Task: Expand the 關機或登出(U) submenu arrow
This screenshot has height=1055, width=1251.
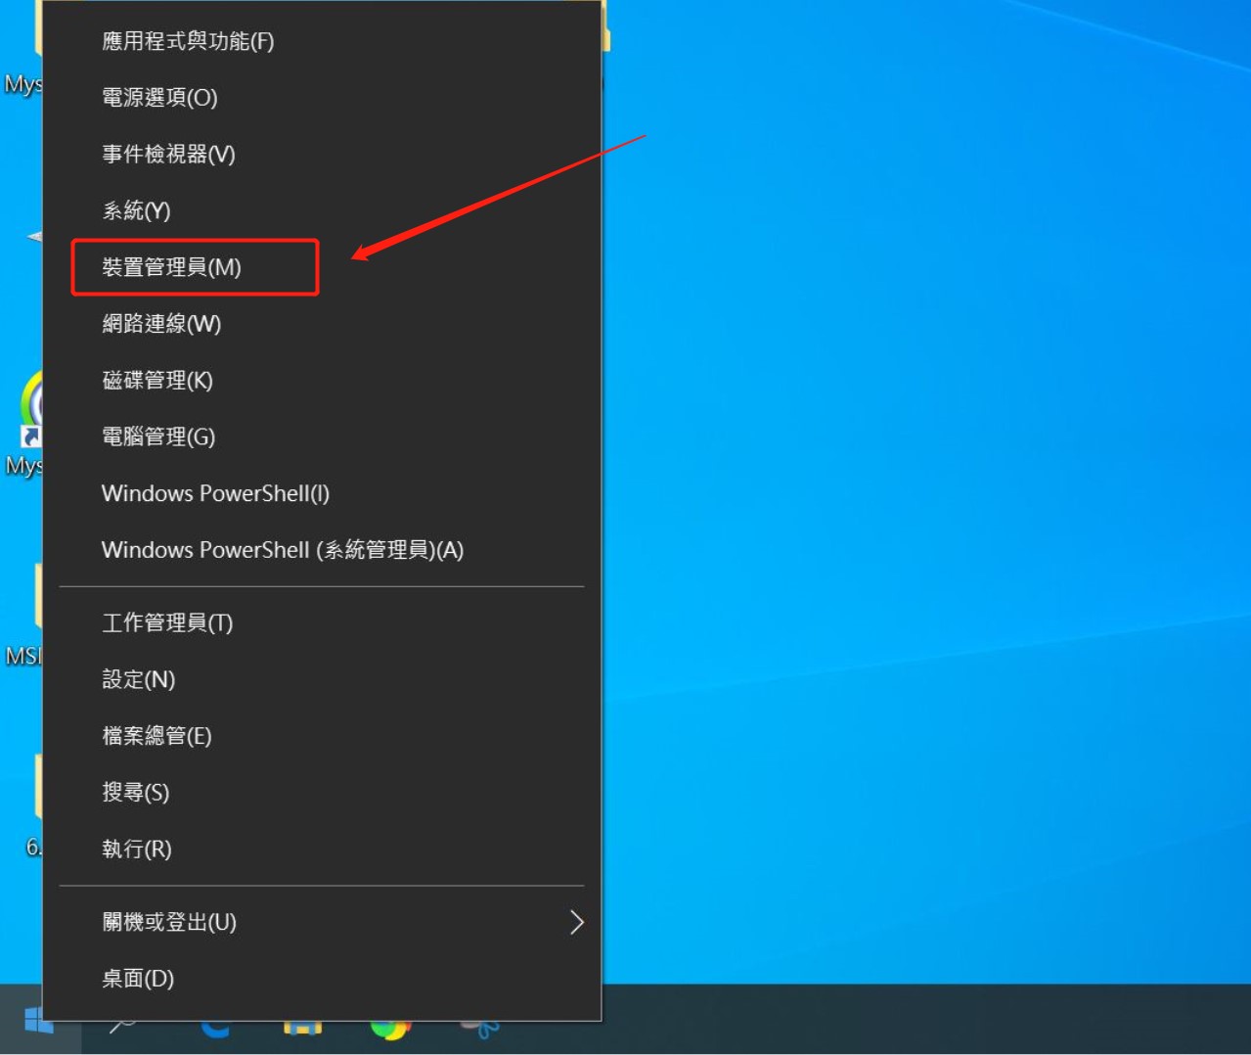Action: [x=576, y=922]
